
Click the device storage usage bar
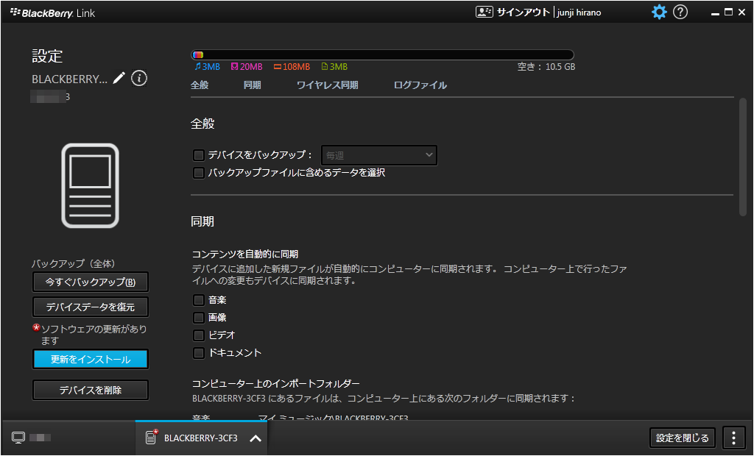(382, 54)
